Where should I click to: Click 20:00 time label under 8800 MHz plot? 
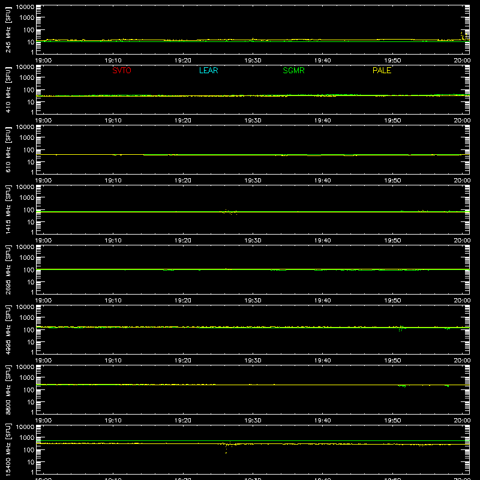point(462,421)
